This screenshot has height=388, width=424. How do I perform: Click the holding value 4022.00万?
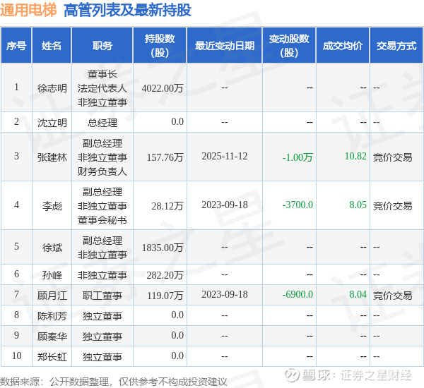[163, 88]
